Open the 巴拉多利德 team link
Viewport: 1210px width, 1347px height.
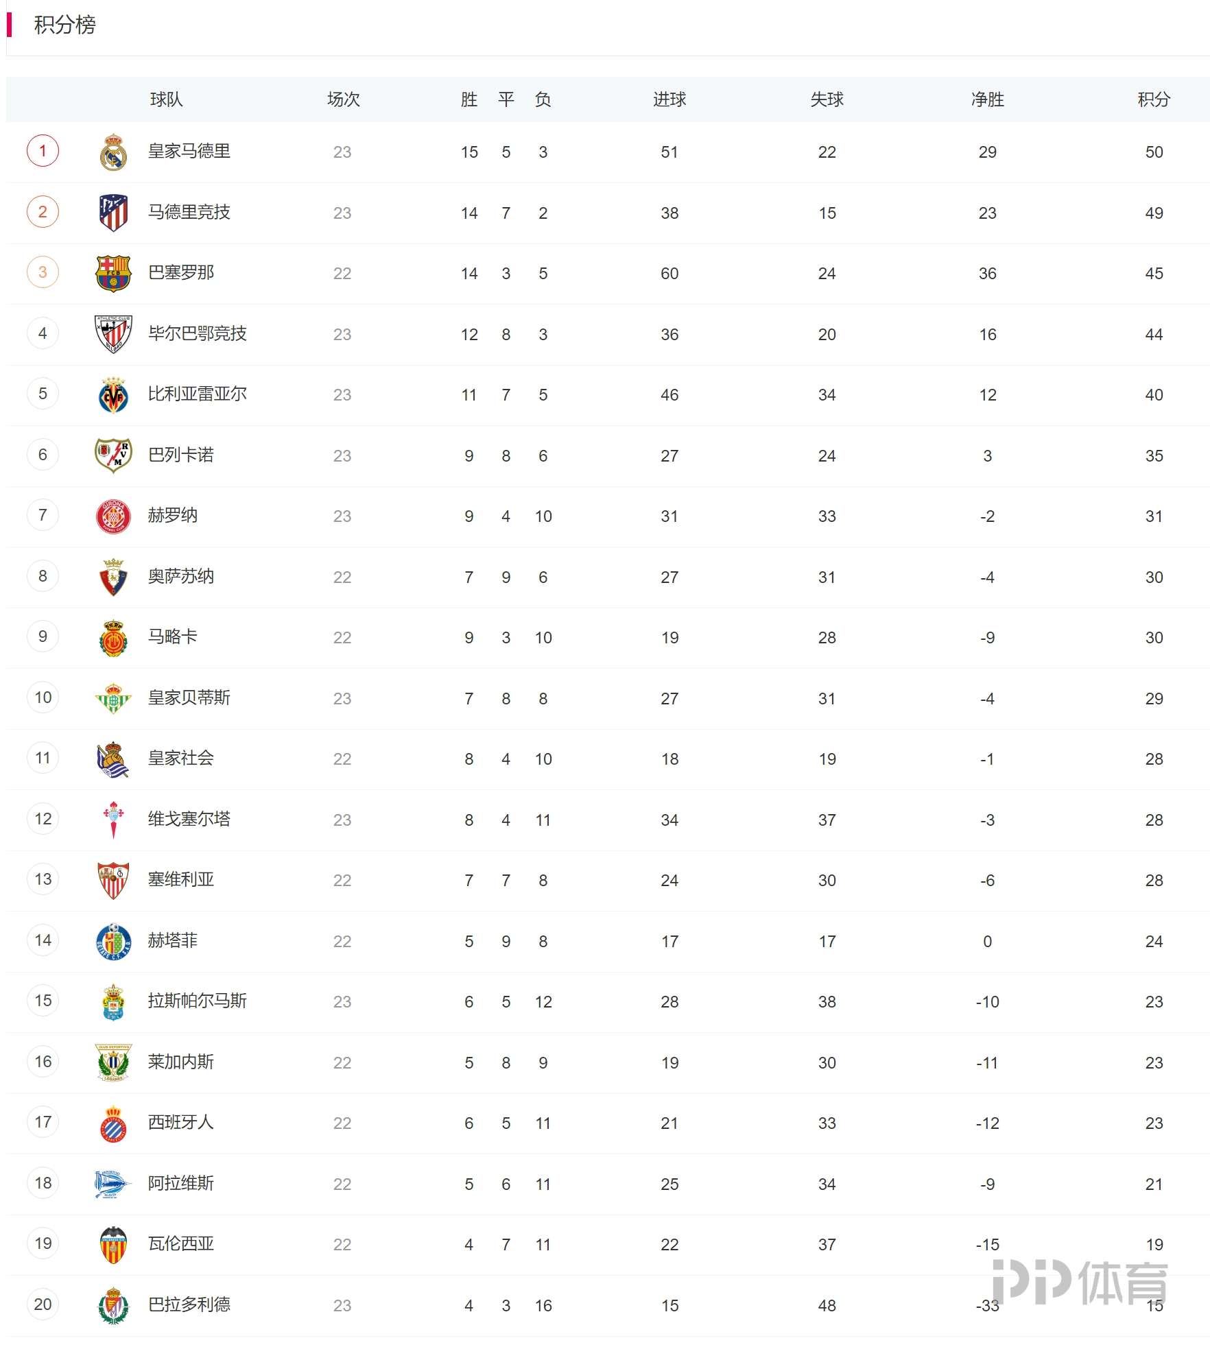[x=189, y=1304]
